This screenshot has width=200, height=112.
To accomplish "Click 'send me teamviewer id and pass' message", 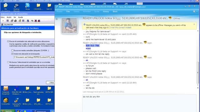I will click(x=101, y=40).
